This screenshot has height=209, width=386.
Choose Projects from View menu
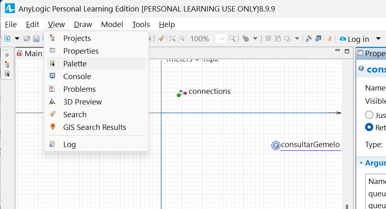click(96, 38)
